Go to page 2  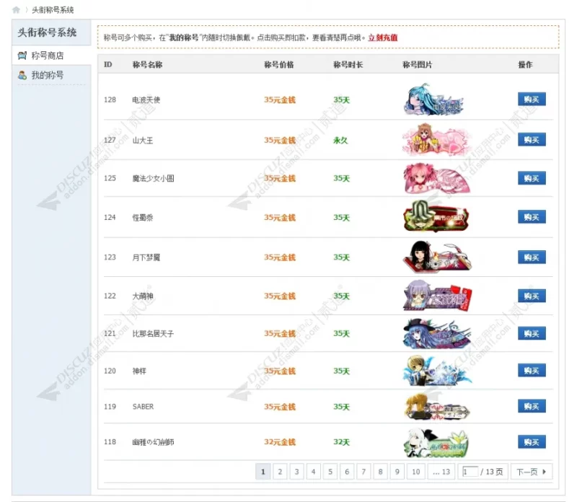coord(280,472)
